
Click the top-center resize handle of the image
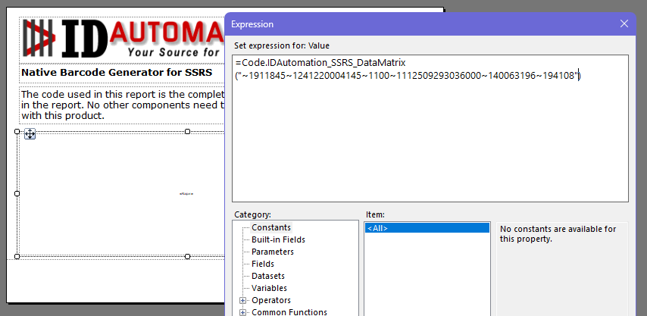point(187,131)
